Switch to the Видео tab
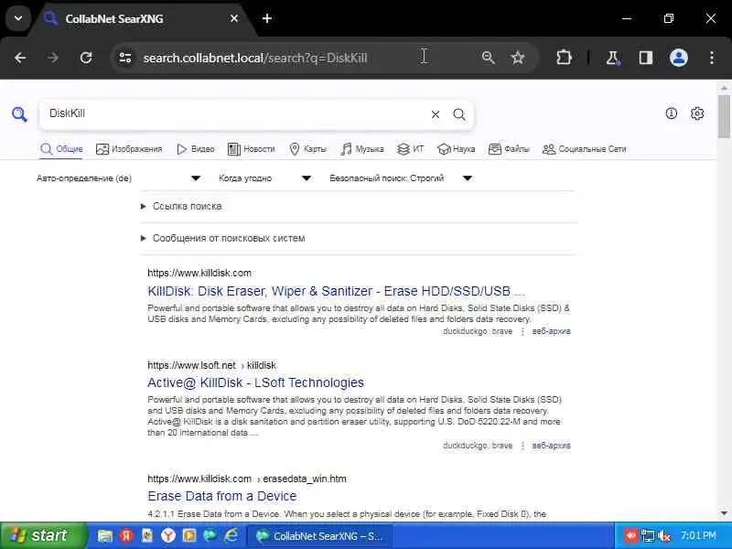Image resolution: width=732 pixels, height=549 pixels. click(196, 149)
